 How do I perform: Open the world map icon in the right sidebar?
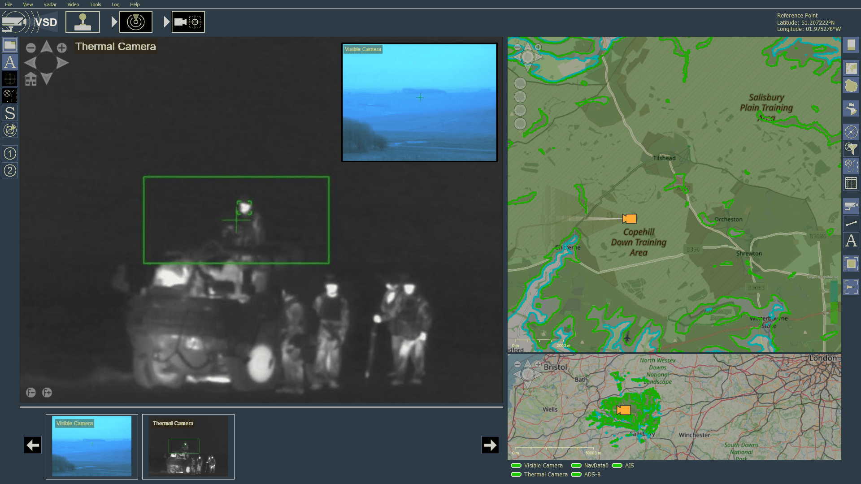tap(851, 68)
